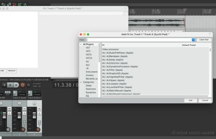The width and height of the screenshot is (216, 139).
Task: Select AU in the plugin tree
Action: (87, 61)
